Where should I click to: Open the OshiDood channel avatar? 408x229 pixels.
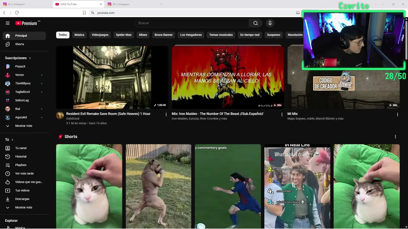tap(60, 115)
